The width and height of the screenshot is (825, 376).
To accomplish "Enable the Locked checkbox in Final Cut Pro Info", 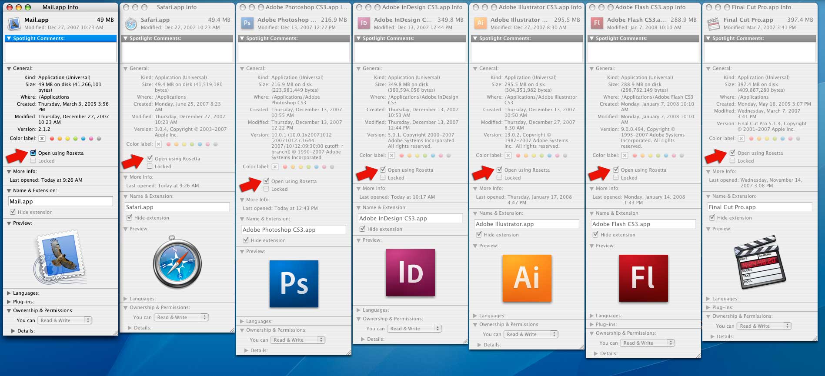I will (732, 161).
